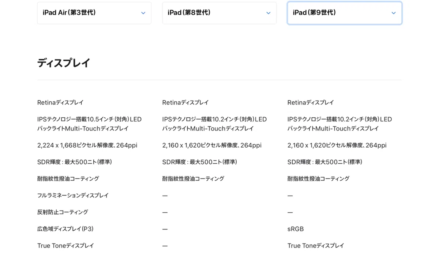
Task: Click Retinaディスプレイ in the iPad(第8世代) column
Action: pyautogui.click(x=185, y=102)
